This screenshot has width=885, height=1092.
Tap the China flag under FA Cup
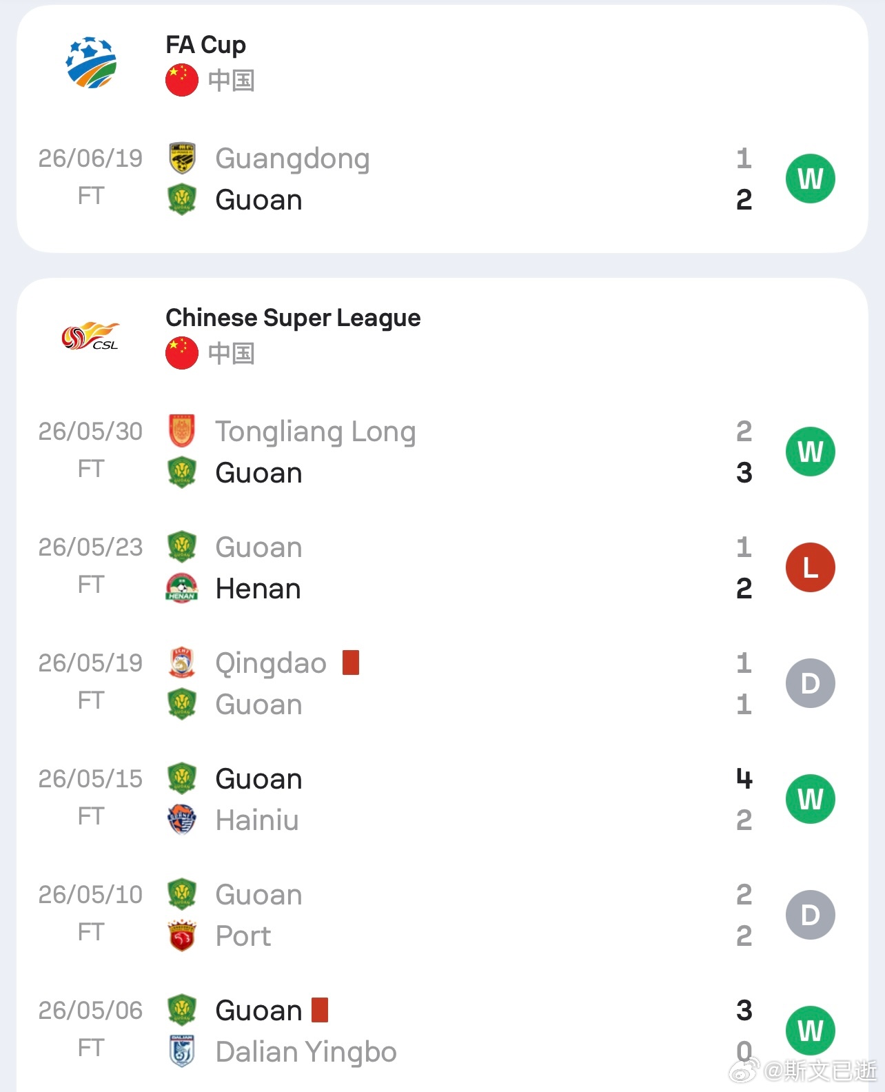[x=182, y=80]
